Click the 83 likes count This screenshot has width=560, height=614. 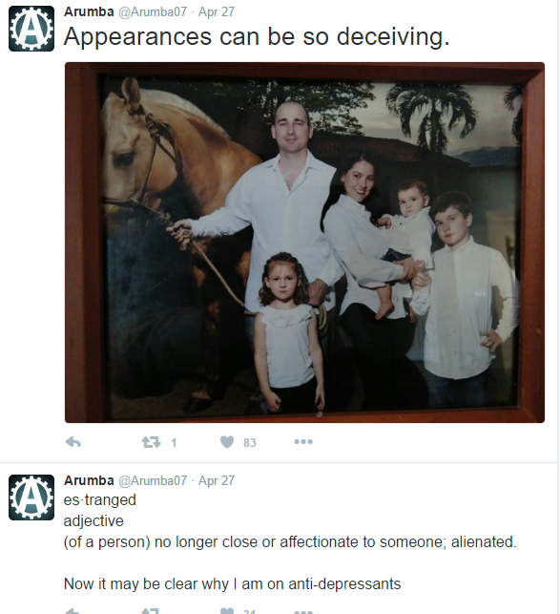(x=250, y=442)
